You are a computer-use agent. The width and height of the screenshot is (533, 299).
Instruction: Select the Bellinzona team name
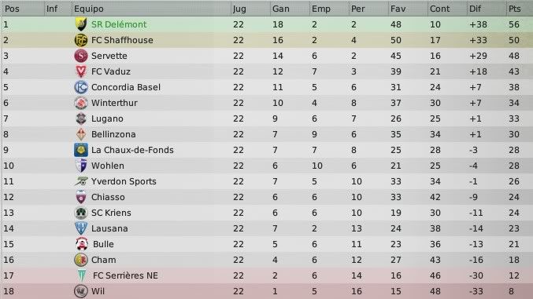113,134
